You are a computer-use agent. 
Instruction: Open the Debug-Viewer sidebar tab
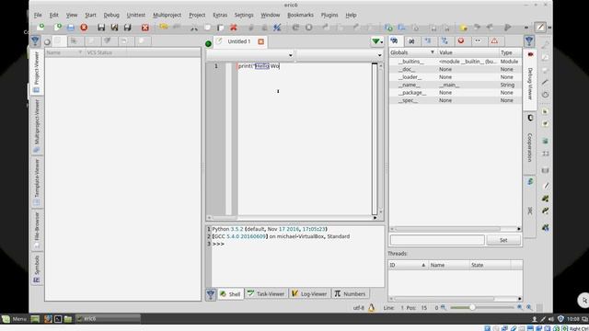click(x=530, y=79)
